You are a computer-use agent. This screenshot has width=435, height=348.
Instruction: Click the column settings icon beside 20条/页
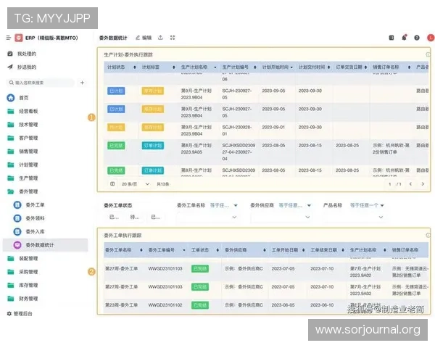tap(112, 184)
